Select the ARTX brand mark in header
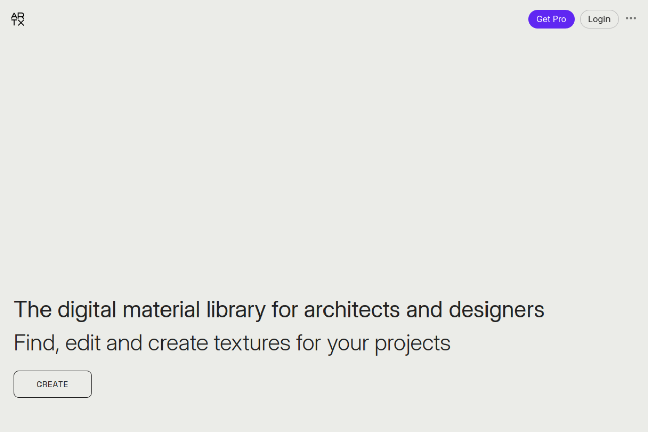This screenshot has width=648, height=432. pyautogui.click(x=18, y=19)
